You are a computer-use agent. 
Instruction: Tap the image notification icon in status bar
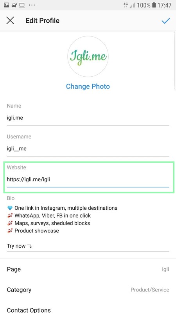click(7, 5)
